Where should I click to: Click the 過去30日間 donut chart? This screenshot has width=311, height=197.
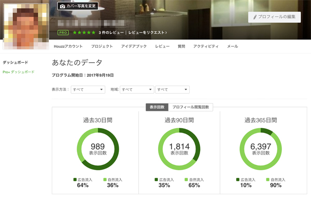pos(98,149)
